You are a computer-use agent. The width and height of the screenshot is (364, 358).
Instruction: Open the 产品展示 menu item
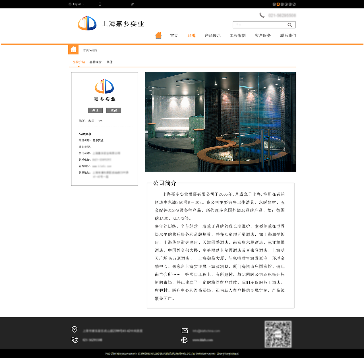(212, 35)
